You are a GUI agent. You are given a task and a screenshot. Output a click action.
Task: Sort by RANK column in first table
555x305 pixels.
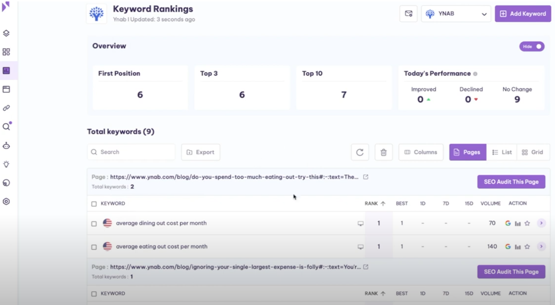(375, 203)
